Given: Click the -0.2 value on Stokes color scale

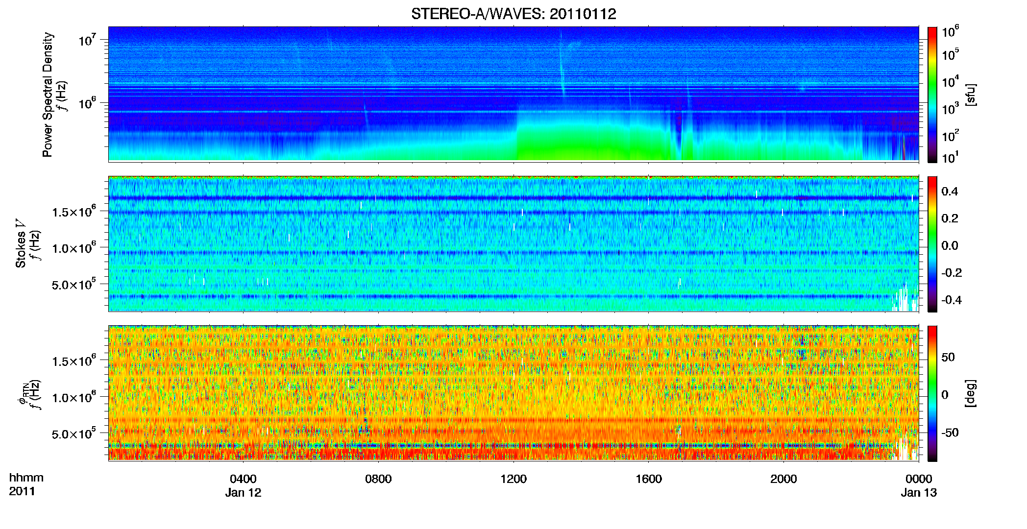Looking at the screenshot, I should (952, 273).
